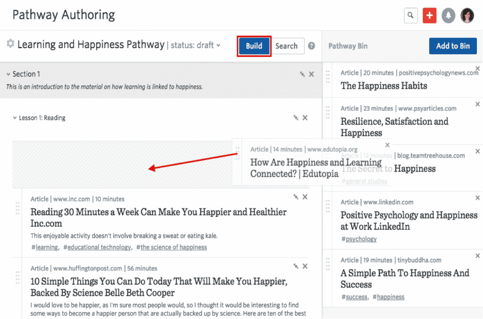Edit the 10 Simple Things article
This screenshot has height=319, width=483.
[x=296, y=266]
